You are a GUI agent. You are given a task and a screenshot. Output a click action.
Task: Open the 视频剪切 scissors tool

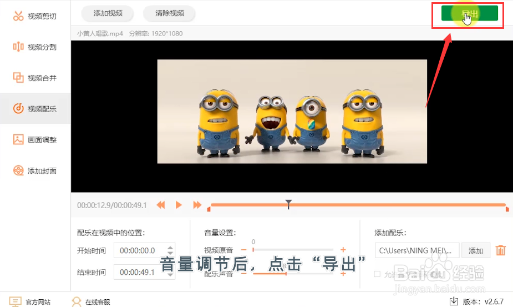tap(35, 16)
